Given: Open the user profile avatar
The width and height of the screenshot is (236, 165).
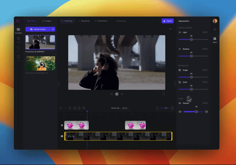Looking at the screenshot, I should [x=215, y=21].
